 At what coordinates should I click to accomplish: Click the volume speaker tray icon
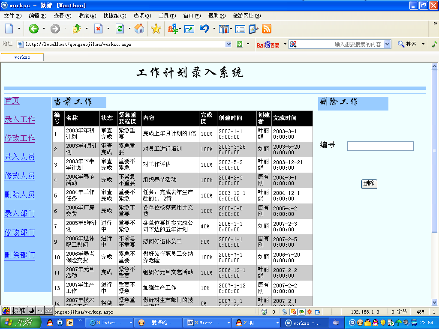[406, 323]
